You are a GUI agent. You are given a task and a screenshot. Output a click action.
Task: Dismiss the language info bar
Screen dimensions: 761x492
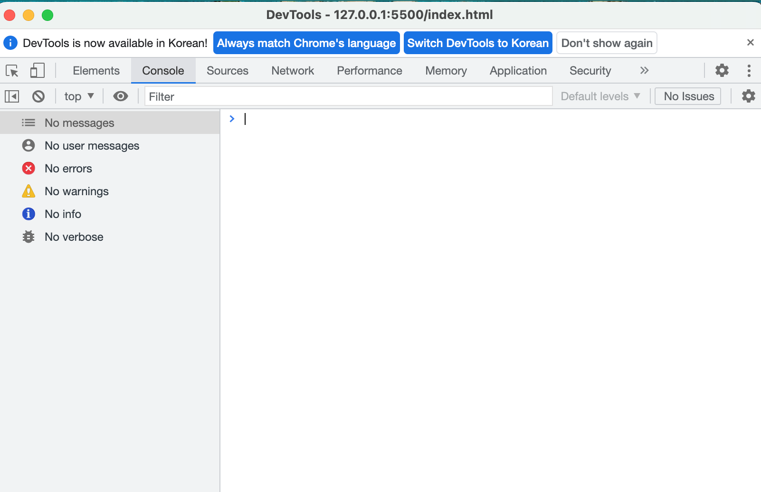pyautogui.click(x=751, y=43)
